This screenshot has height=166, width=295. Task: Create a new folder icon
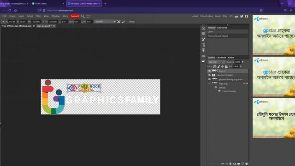[239, 164]
